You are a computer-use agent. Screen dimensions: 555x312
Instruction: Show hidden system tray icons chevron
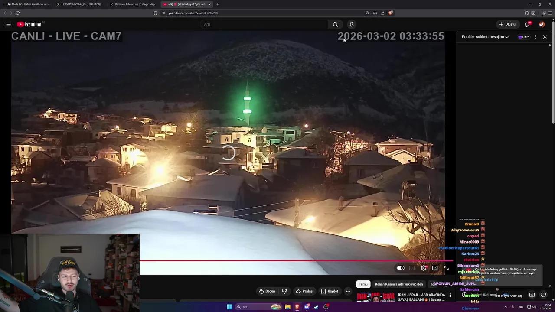tap(506, 307)
